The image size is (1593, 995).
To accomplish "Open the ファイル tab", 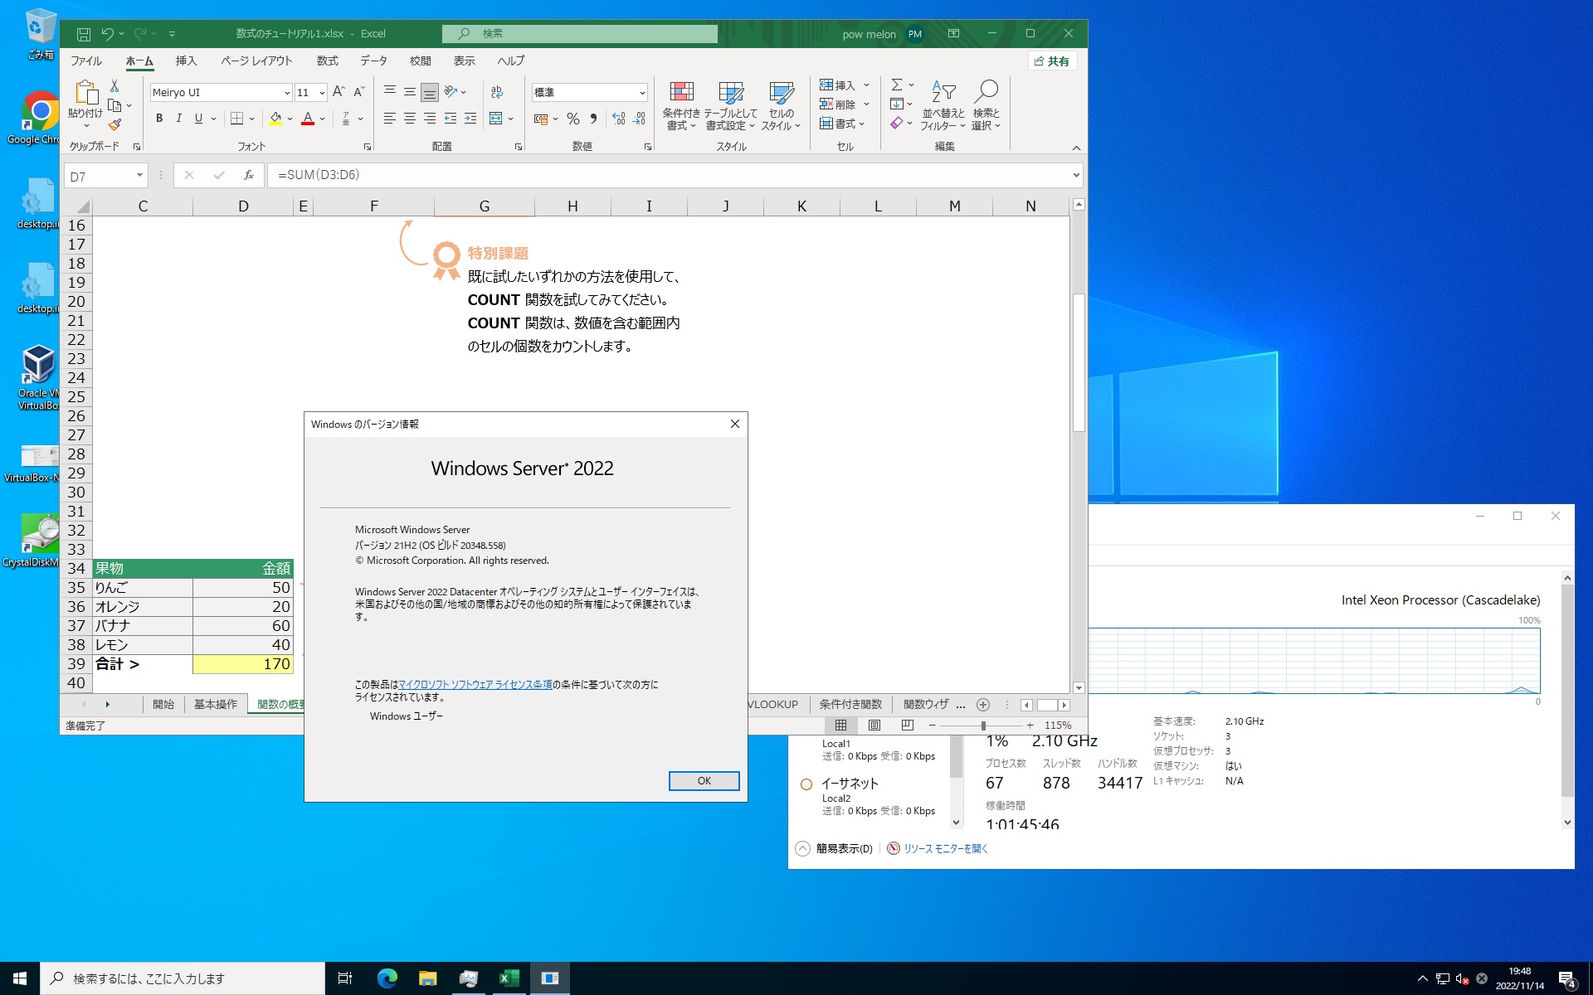I will point(86,61).
